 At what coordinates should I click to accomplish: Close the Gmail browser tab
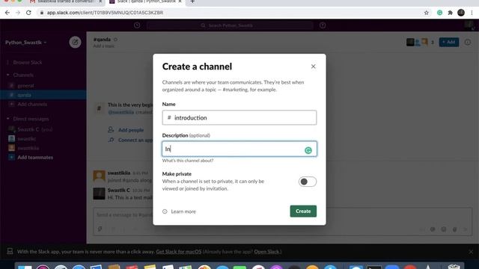[100, 1]
